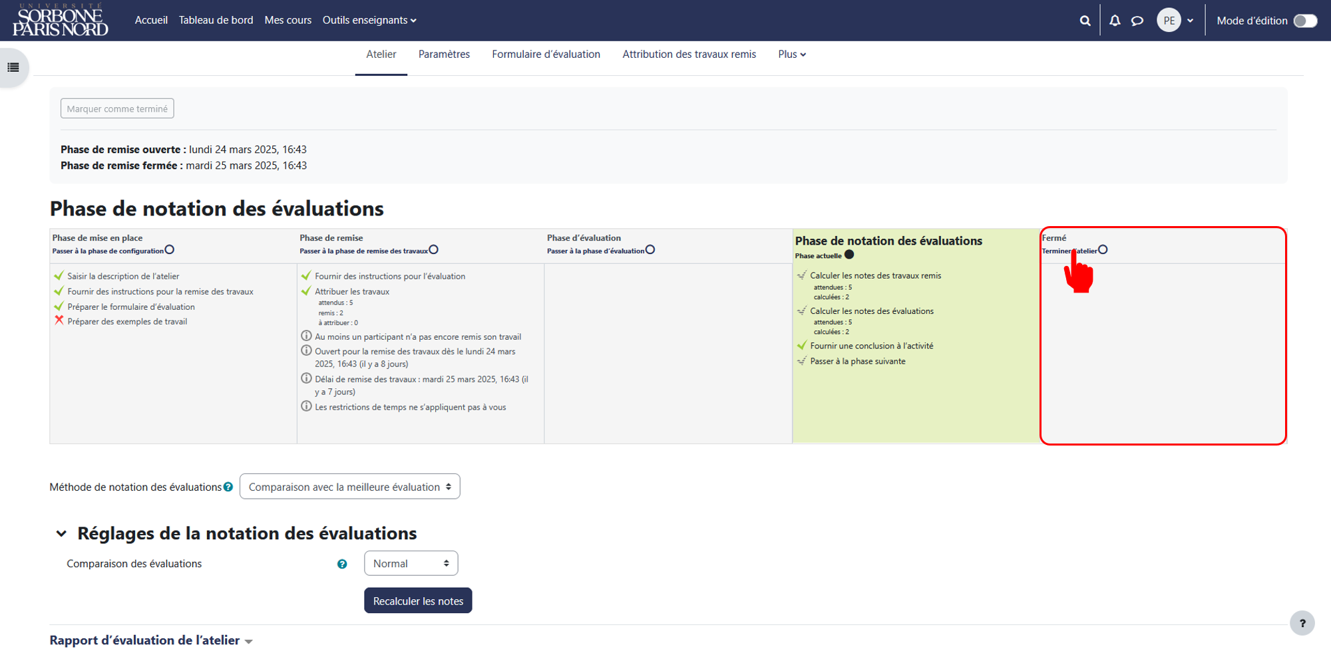
Task: Open the course index drawer icon
Action: point(13,67)
